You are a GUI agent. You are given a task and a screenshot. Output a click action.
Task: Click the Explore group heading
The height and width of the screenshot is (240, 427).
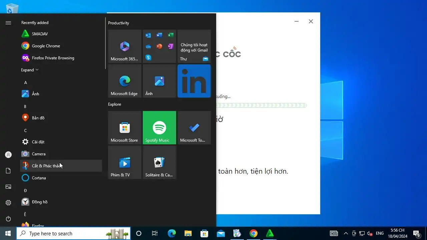[114, 104]
